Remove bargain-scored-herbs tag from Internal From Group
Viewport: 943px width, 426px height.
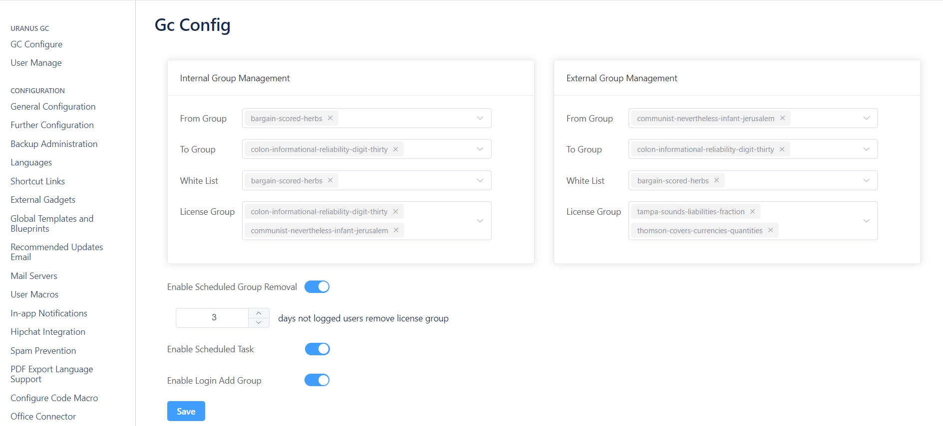pyautogui.click(x=330, y=118)
